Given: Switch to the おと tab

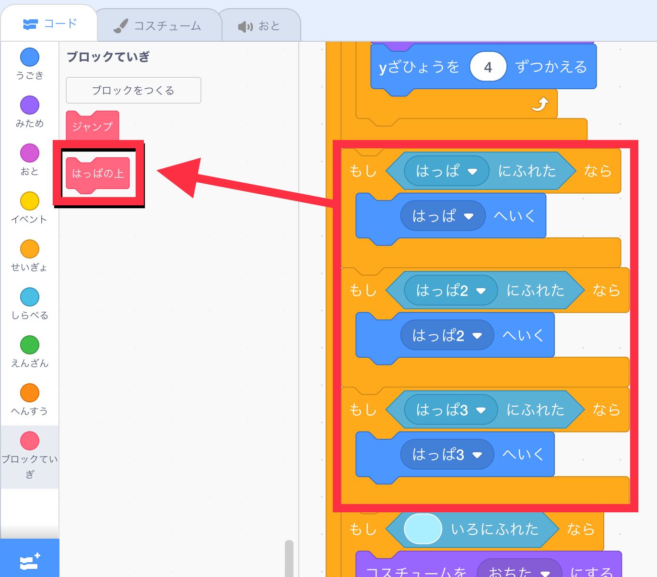Looking at the screenshot, I should (x=261, y=26).
